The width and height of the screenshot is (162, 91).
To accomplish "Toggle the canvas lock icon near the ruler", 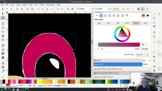I will [7, 12].
